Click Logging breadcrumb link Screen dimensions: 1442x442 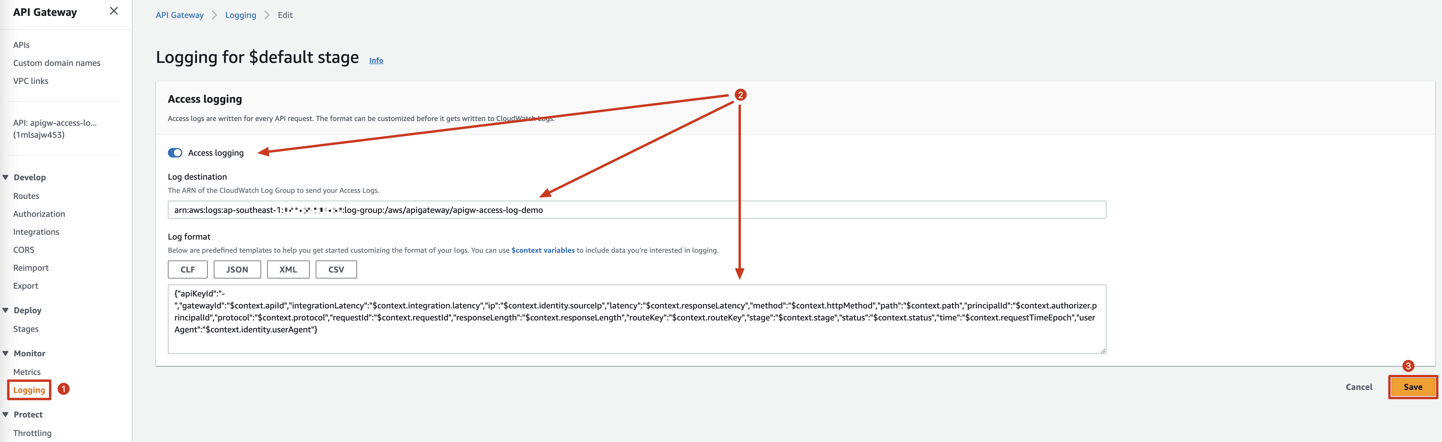point(241,15)
